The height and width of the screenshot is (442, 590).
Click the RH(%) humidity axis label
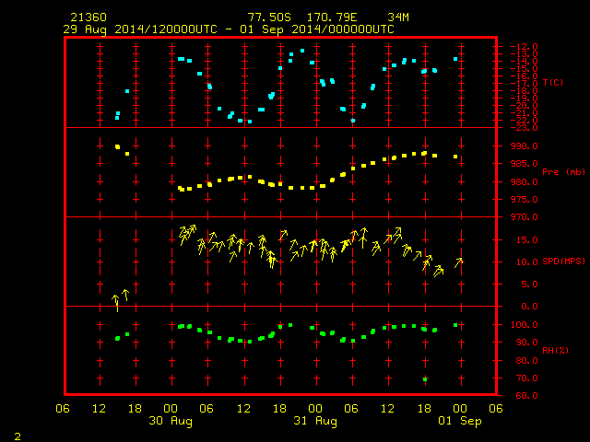555,350
